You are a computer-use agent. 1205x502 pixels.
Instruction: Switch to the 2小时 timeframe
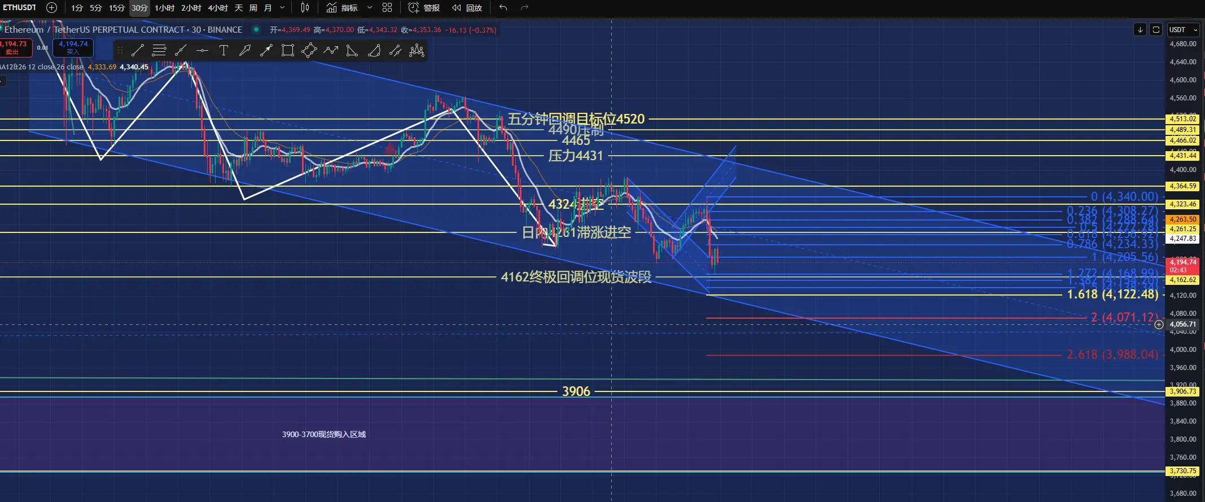[191, 8]
